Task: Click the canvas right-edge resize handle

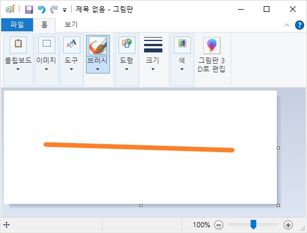Action: [278, 148]
